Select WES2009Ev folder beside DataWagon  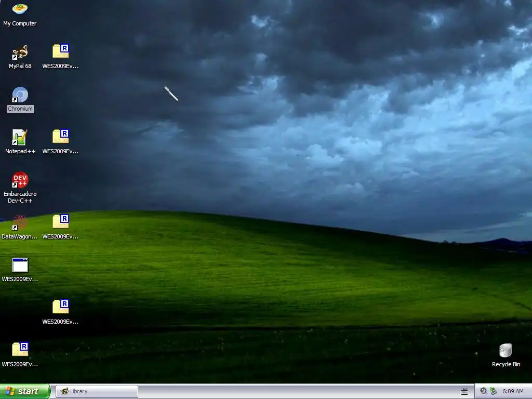(x=60, y=227)
